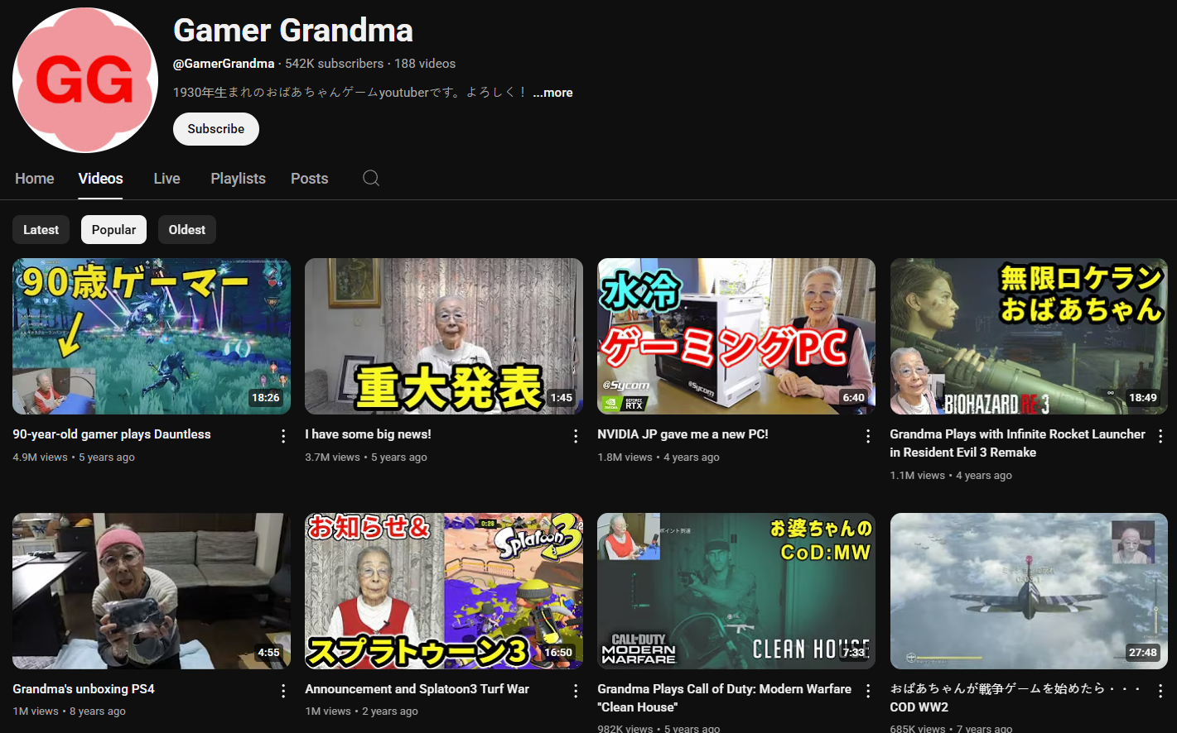
Task: Sort videos by Oldest
Action: [187, 230]
